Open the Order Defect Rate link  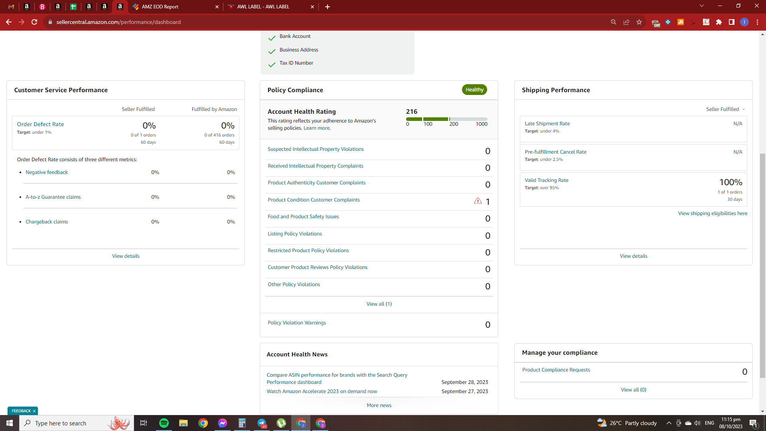pos(40,124)
